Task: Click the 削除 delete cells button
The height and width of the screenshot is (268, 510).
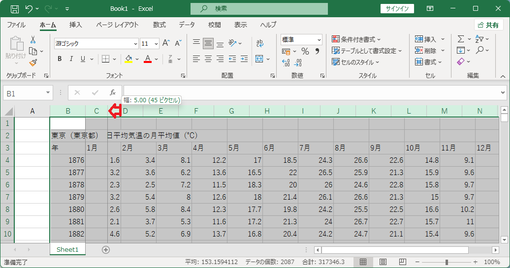Action: [425, 51]
